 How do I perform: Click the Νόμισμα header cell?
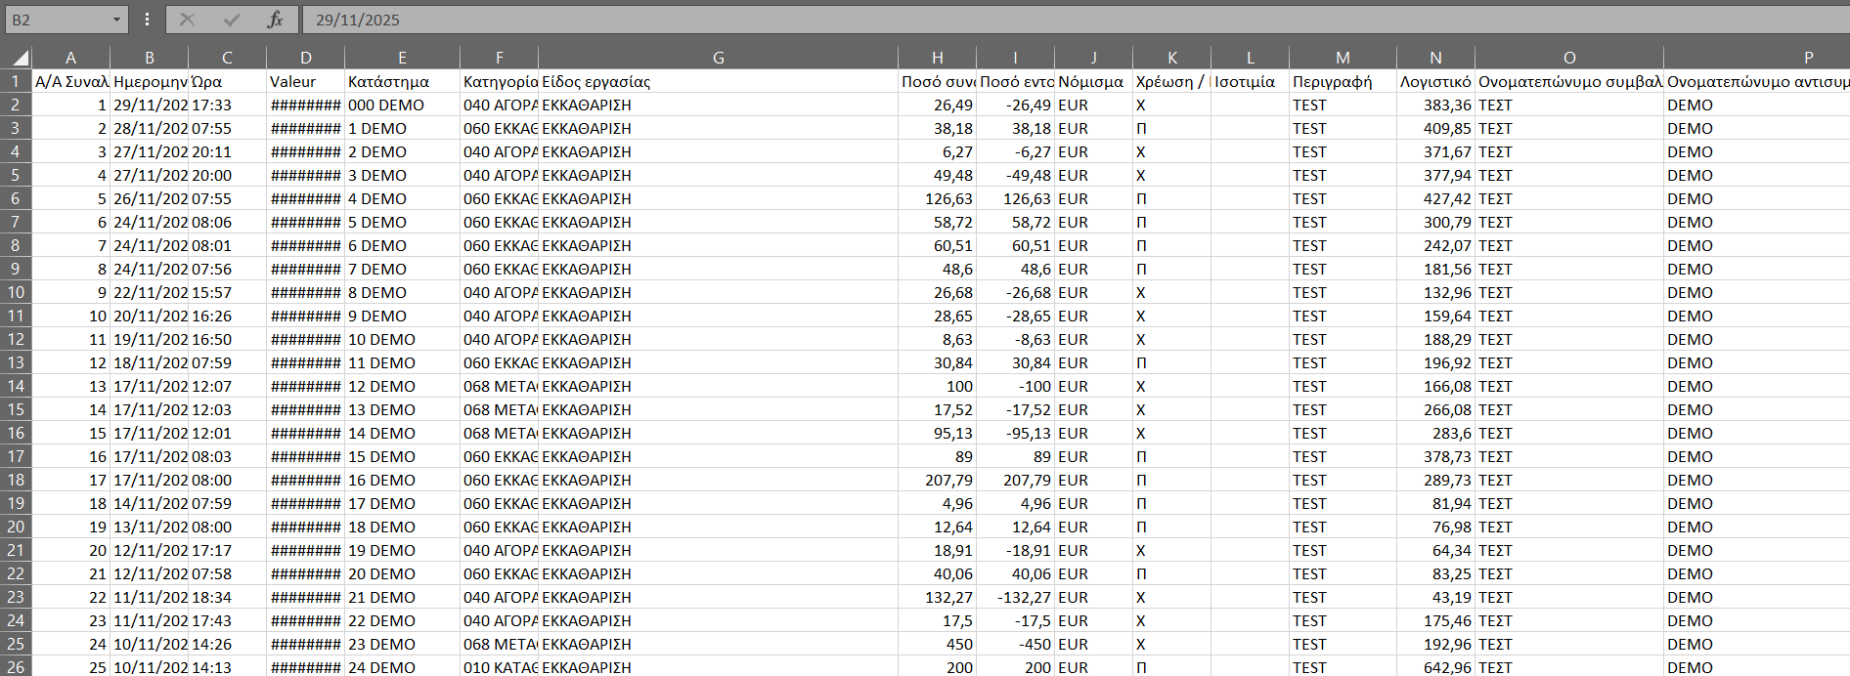click(x=1093, y=82)
